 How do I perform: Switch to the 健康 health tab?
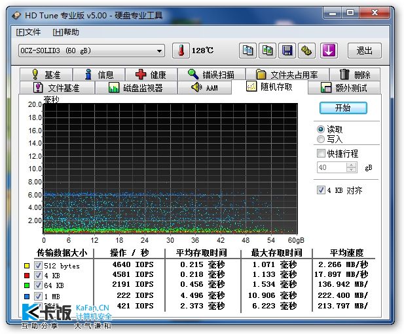tap(151, 75)
